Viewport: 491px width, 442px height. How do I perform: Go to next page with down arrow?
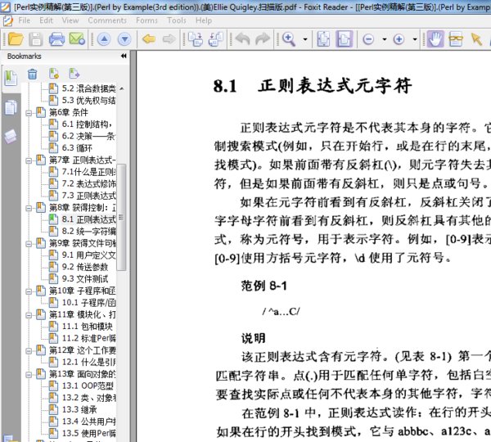[x=124, y=39]
